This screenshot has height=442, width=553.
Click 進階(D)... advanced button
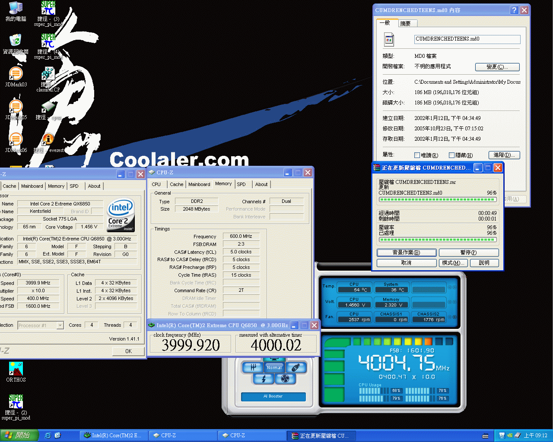(x=504, y=155)
